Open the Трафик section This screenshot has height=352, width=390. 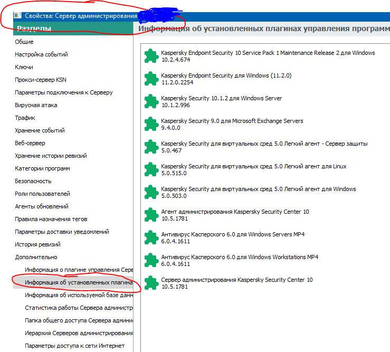(x=25, y=118)
